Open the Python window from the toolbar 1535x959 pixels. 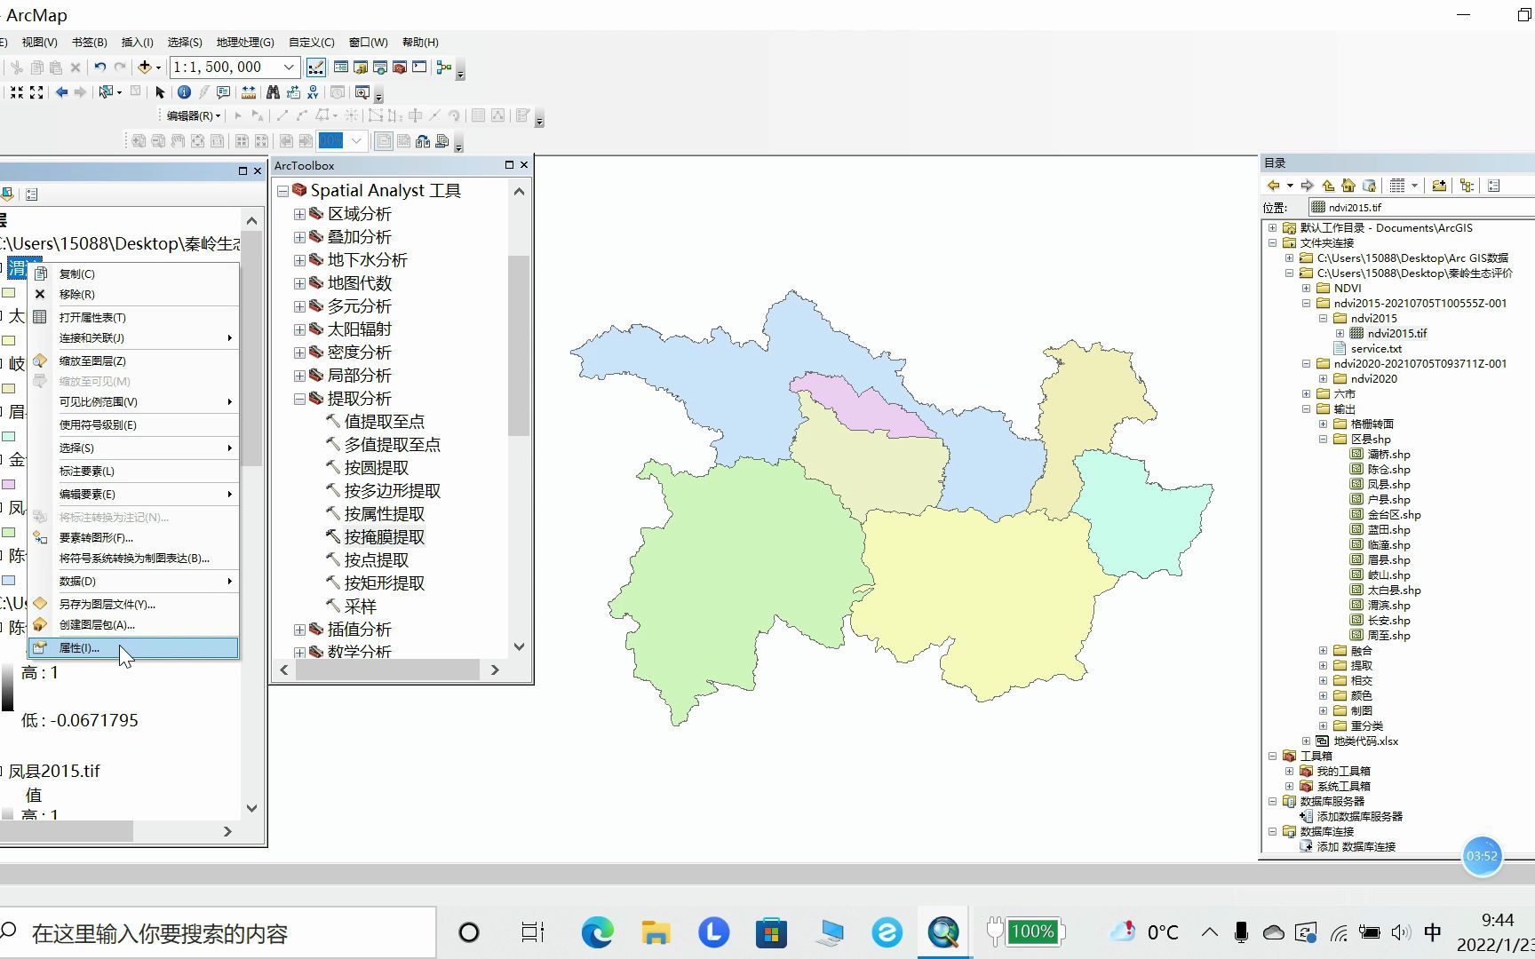tap(418, 67)
